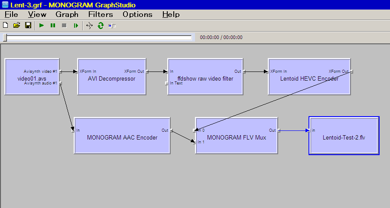Click the seek slider thumb

tap(5, 38)
